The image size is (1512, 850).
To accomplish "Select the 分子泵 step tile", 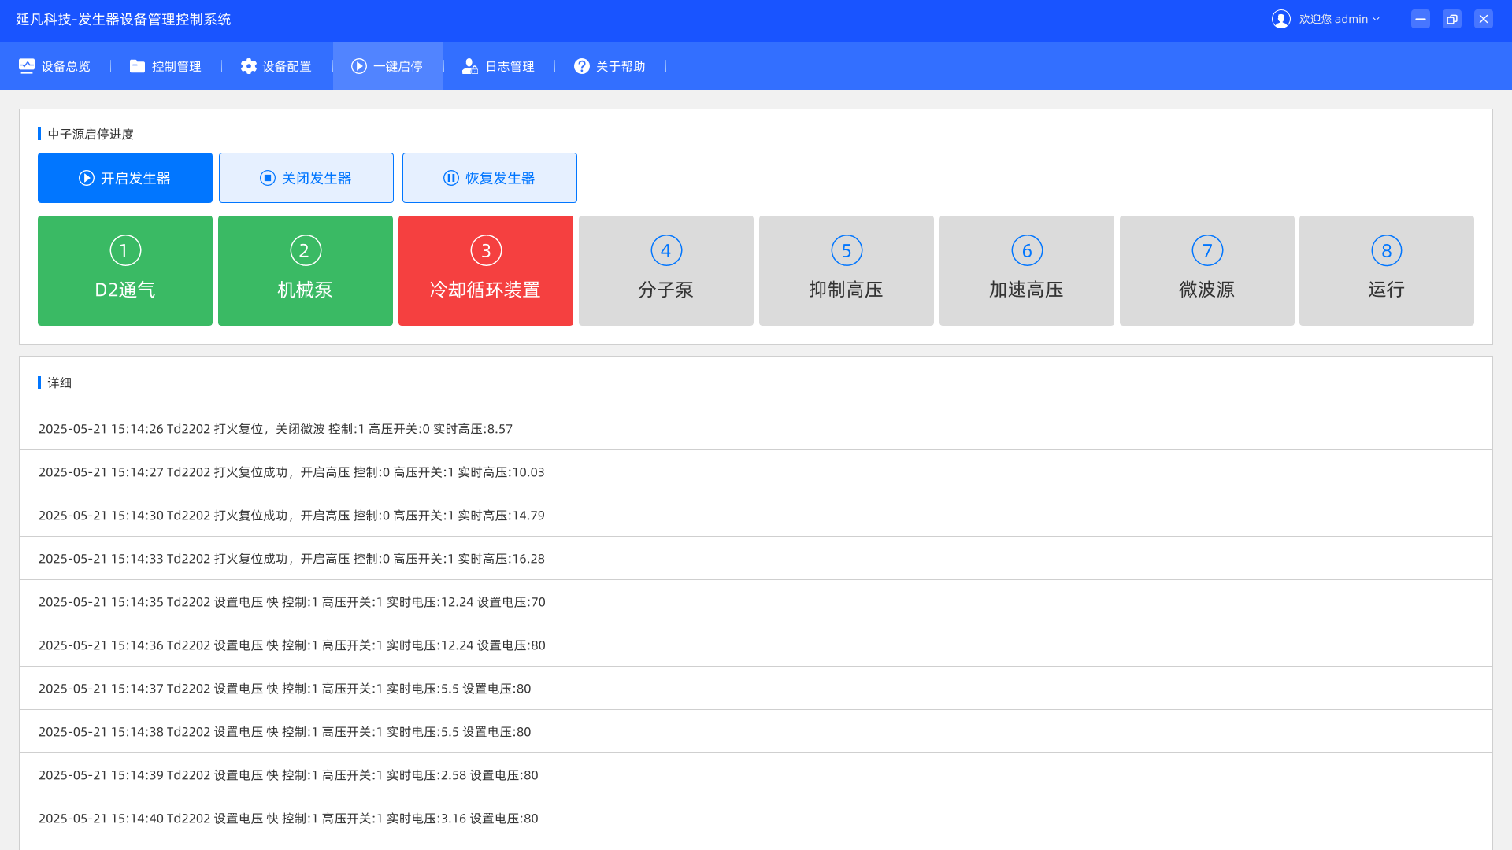I will (x=665, y=270).
